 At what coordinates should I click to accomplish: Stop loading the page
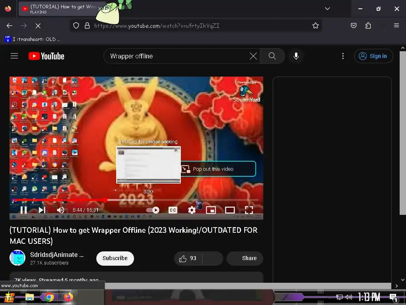click(x=38, y=26)
